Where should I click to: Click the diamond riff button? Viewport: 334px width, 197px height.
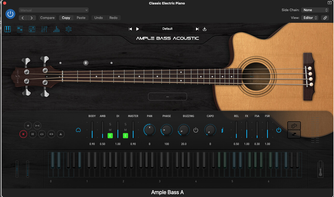28,126
